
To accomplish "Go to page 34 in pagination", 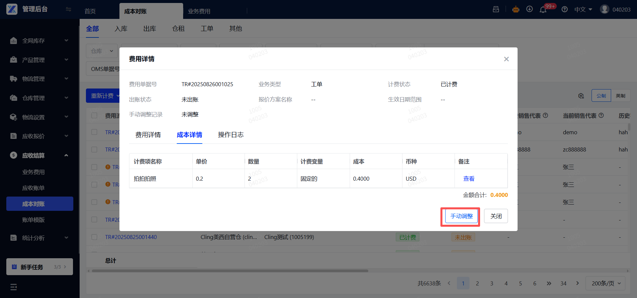I will (x=563, y=283).
